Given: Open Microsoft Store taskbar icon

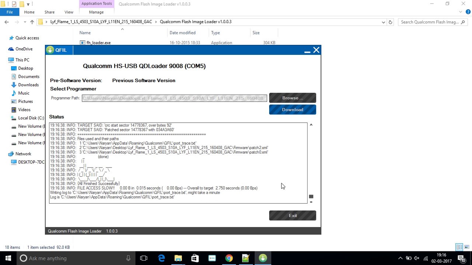Looking at the screenshot, I should 195,258.
